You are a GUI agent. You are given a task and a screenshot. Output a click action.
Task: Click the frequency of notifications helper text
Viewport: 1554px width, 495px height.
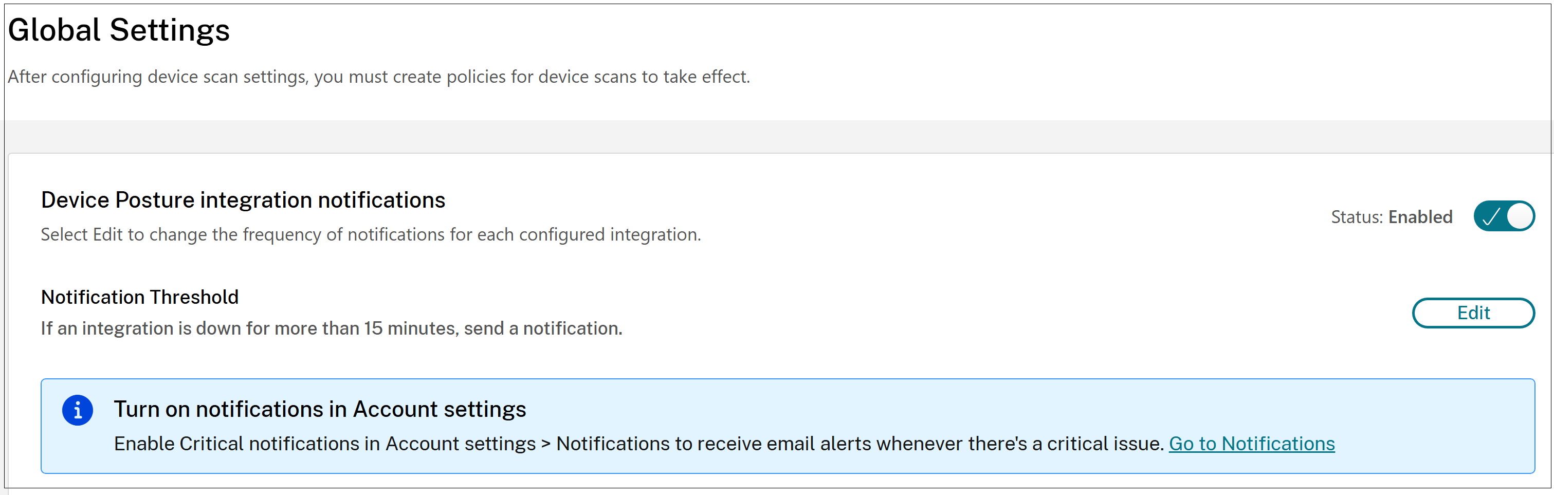coord(371,234)
